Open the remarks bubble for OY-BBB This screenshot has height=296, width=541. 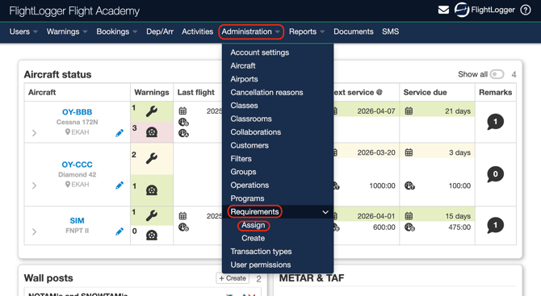pos(495,122)
